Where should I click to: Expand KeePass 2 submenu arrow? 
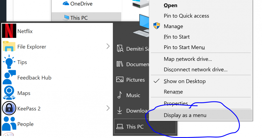(x=108, y=108)
